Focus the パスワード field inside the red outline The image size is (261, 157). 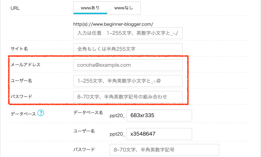click(128, 97)
